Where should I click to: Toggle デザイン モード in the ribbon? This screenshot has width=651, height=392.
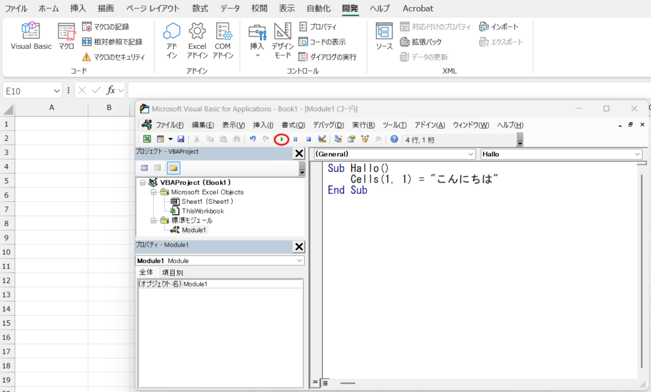pos(283,41)
